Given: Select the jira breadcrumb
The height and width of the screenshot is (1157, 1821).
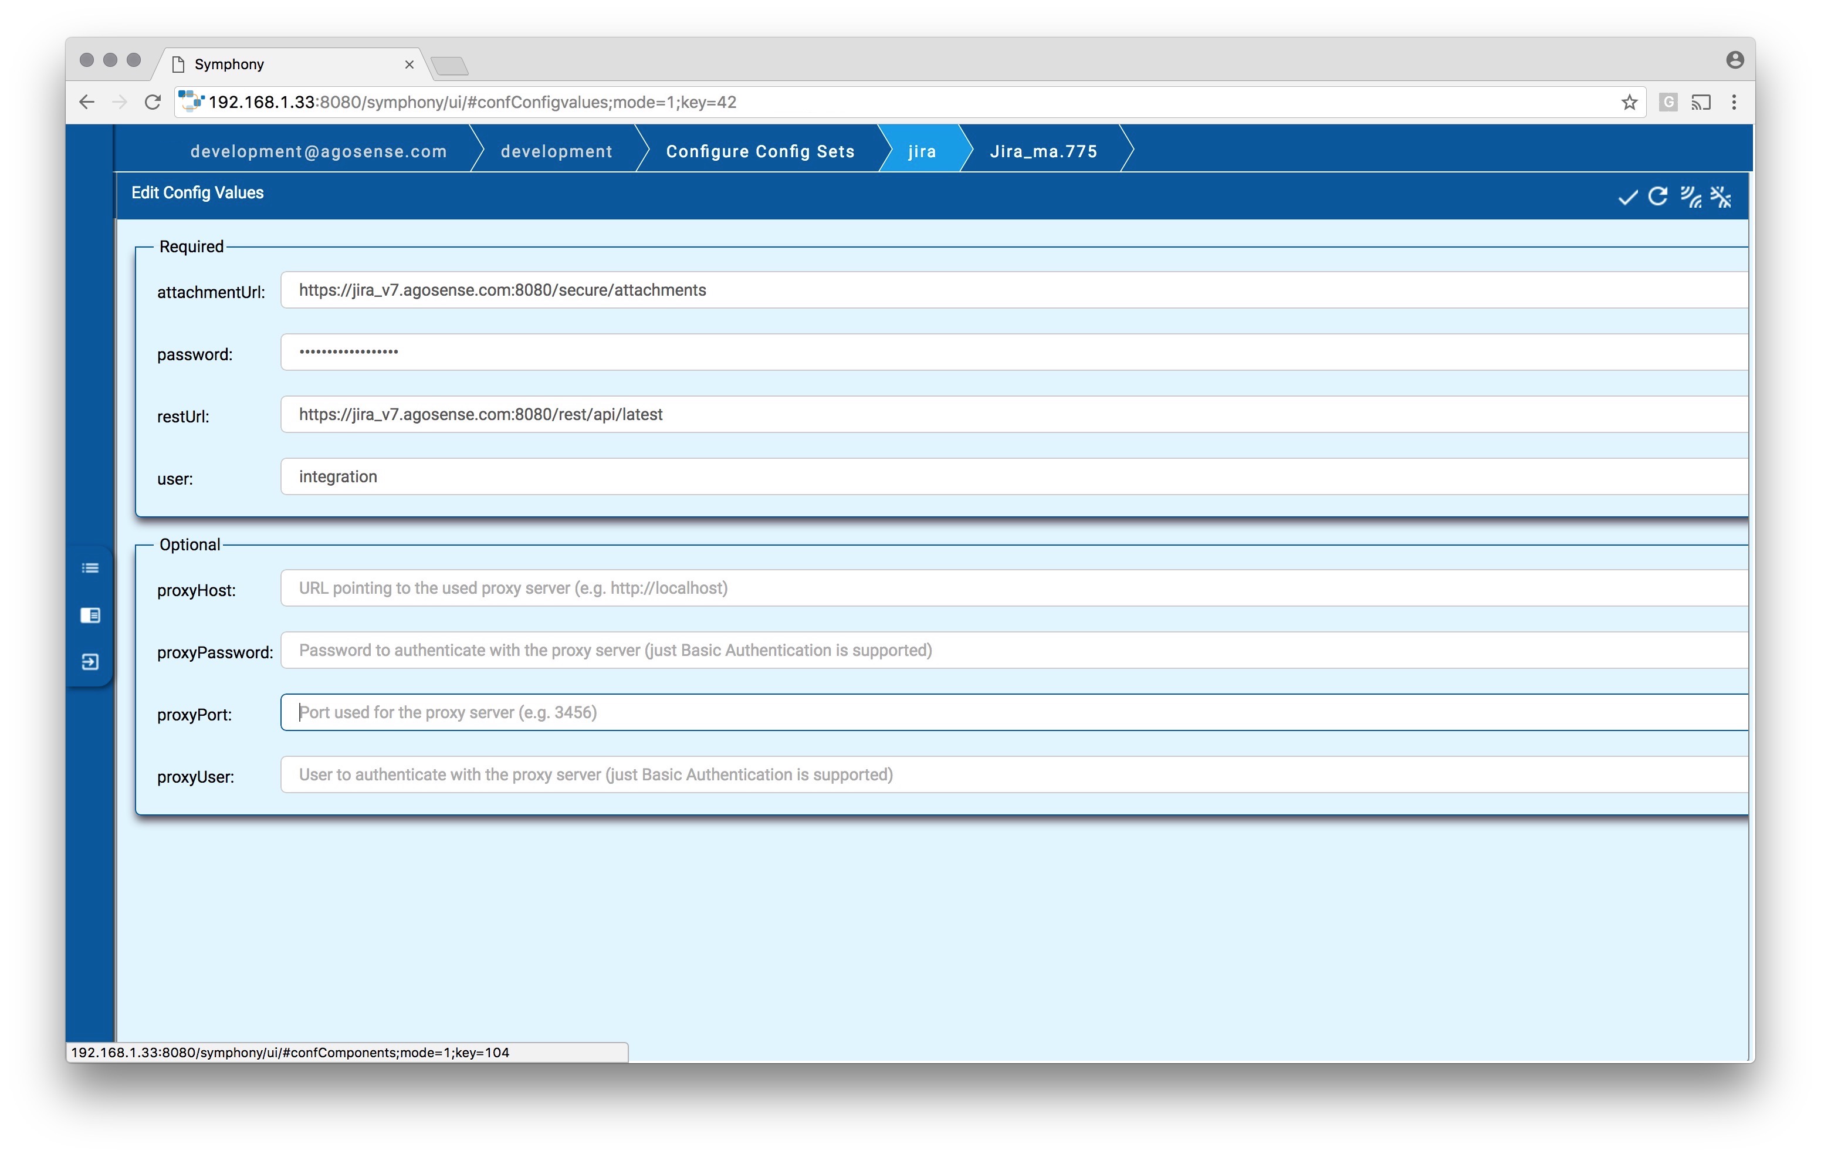Looking at the screenshot, I should point(922,151).
